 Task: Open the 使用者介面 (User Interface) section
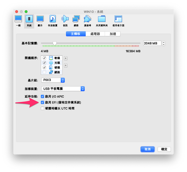pos(118,21)
